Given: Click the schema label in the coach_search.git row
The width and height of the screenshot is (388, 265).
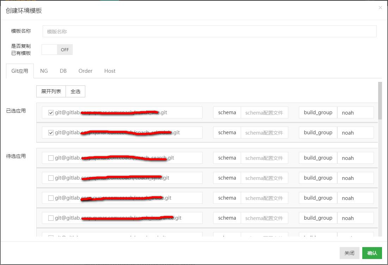Looking at the screenshot, I should pos(227,158).
